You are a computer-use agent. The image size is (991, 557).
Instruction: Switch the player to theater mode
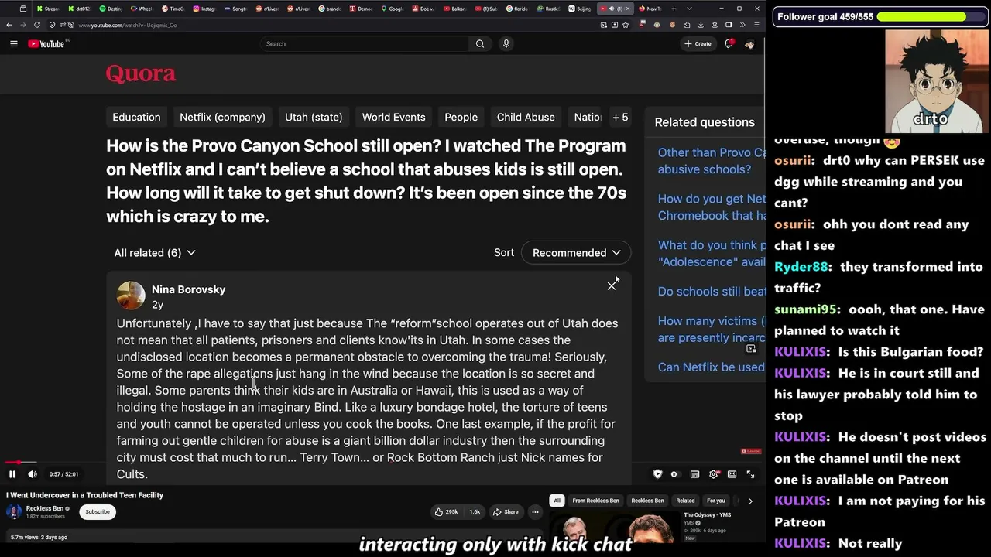[x=732, y=474]
